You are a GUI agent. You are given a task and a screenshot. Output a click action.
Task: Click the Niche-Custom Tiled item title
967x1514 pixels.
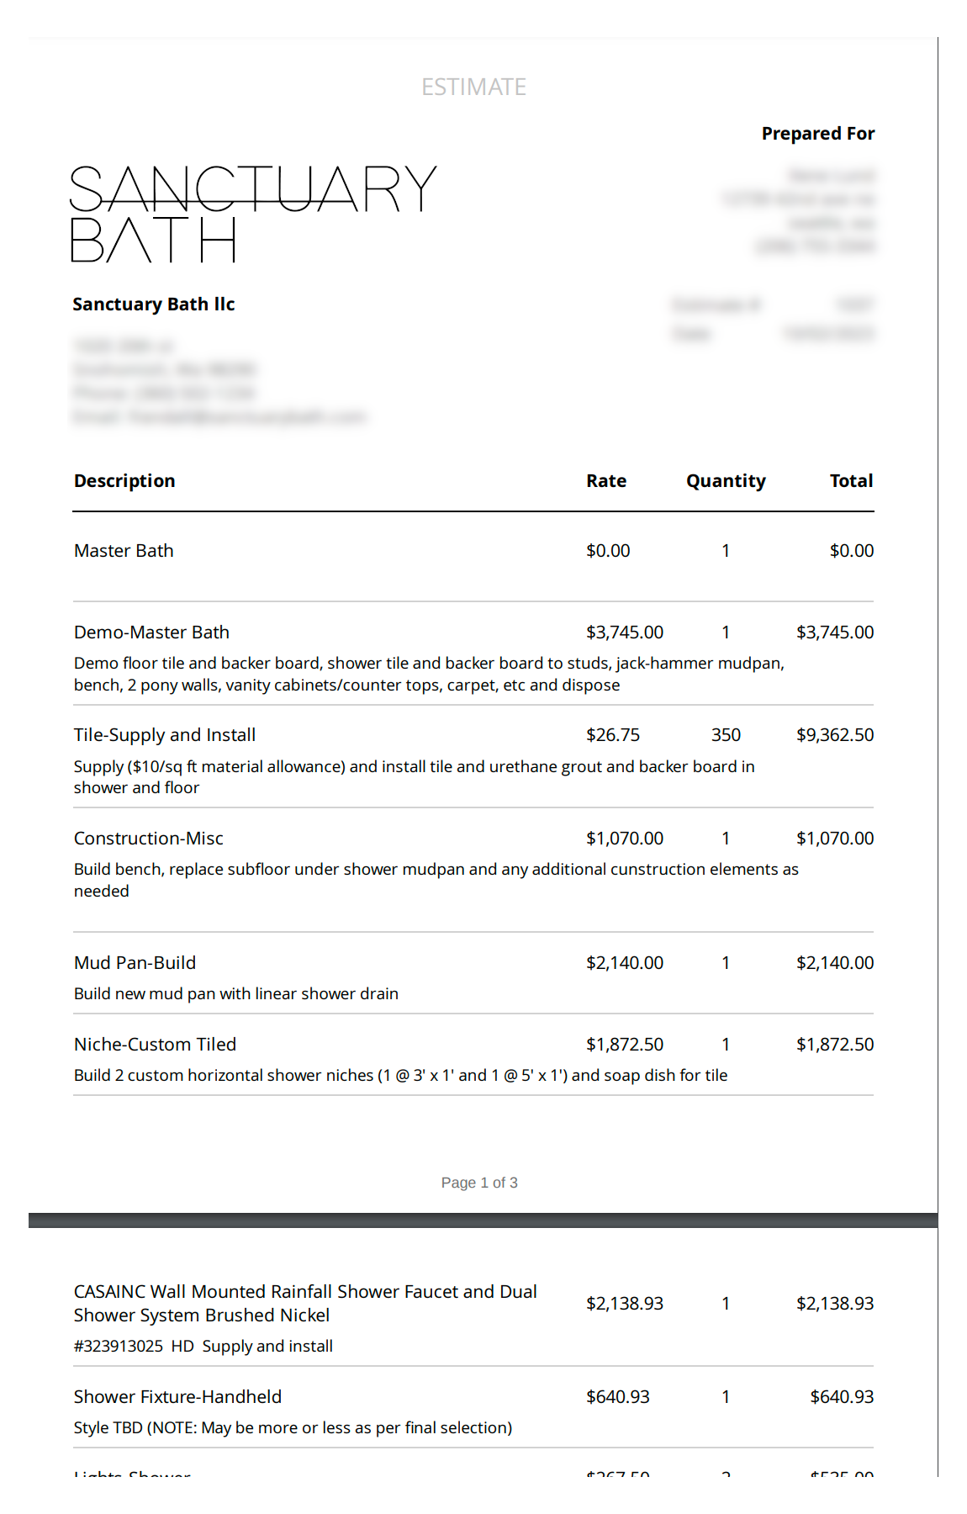(155, 1045)
